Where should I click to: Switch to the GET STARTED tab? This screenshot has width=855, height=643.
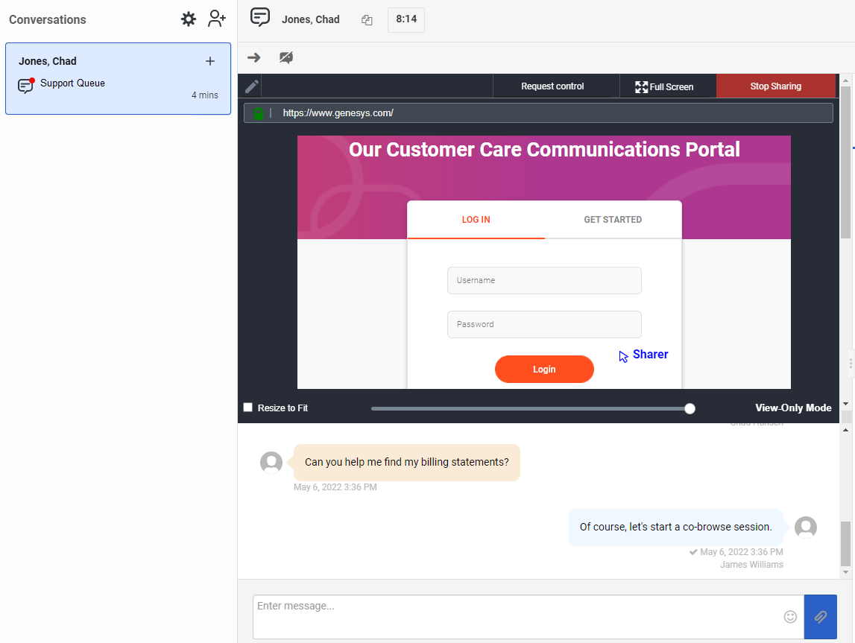(x=613, y=219)
